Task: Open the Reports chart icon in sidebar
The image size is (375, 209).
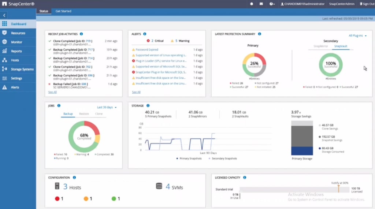Action: 4,51
